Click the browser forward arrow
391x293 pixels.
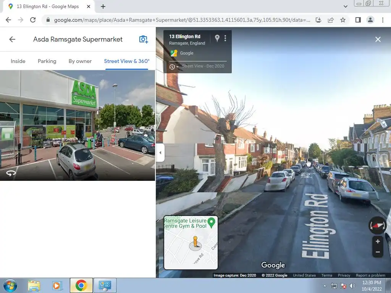[21, 20]
